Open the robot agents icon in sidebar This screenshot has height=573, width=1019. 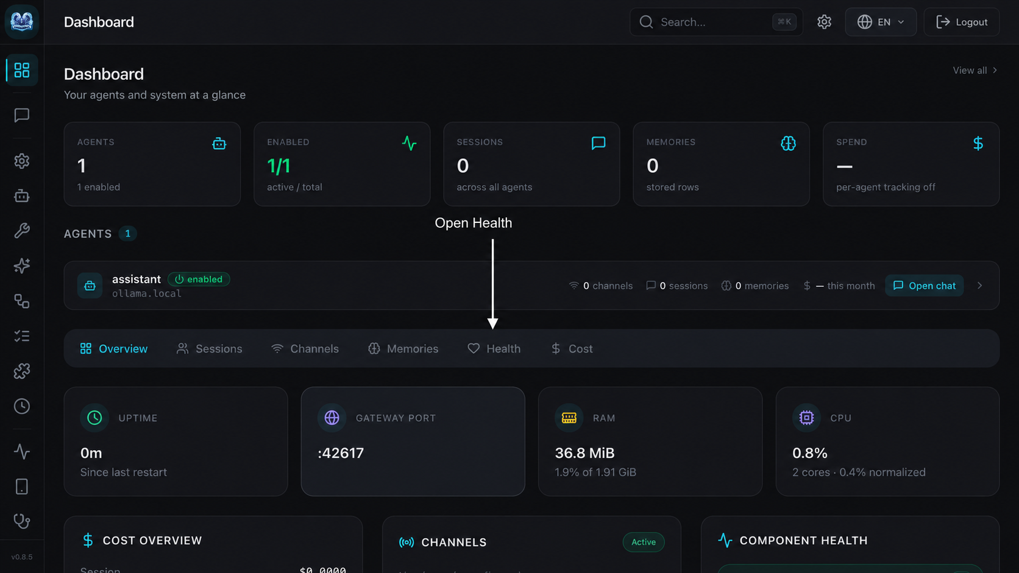22,195
